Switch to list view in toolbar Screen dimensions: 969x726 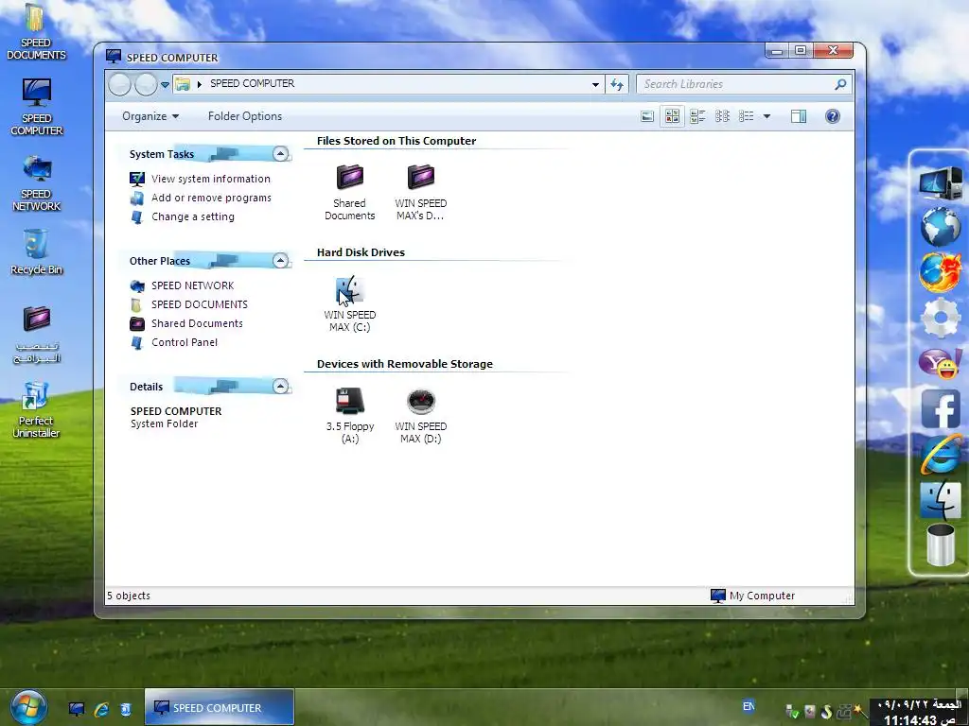747,116
